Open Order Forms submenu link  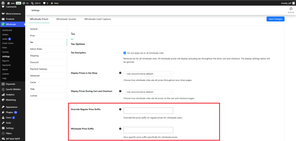tap(8, 43)
